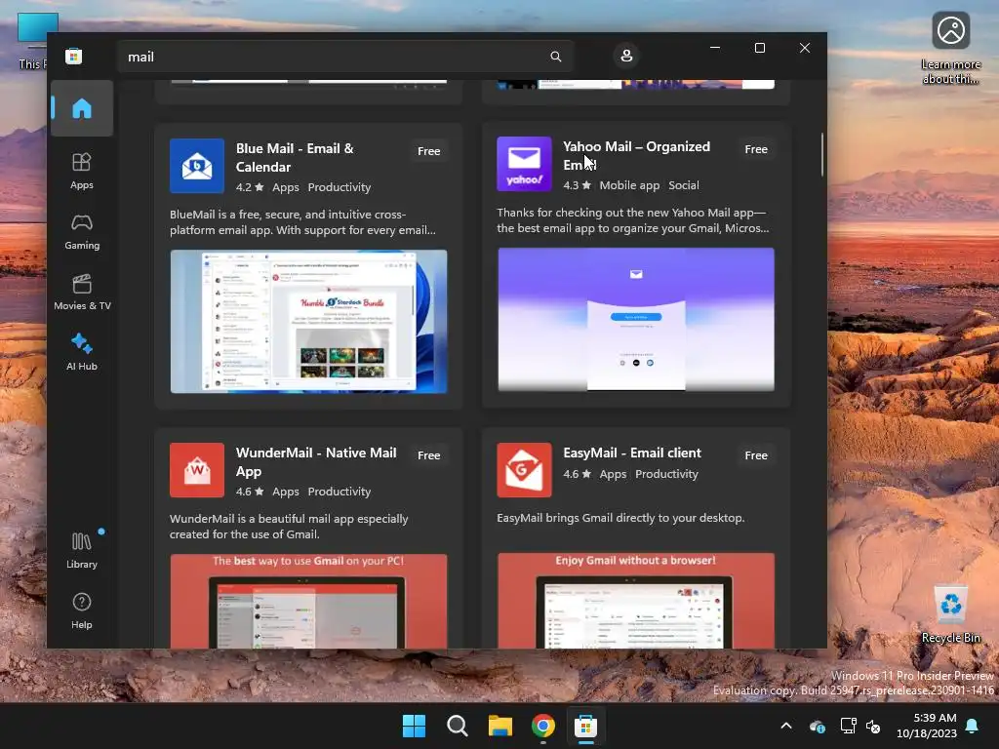Open the Help section

pos(82,611)
